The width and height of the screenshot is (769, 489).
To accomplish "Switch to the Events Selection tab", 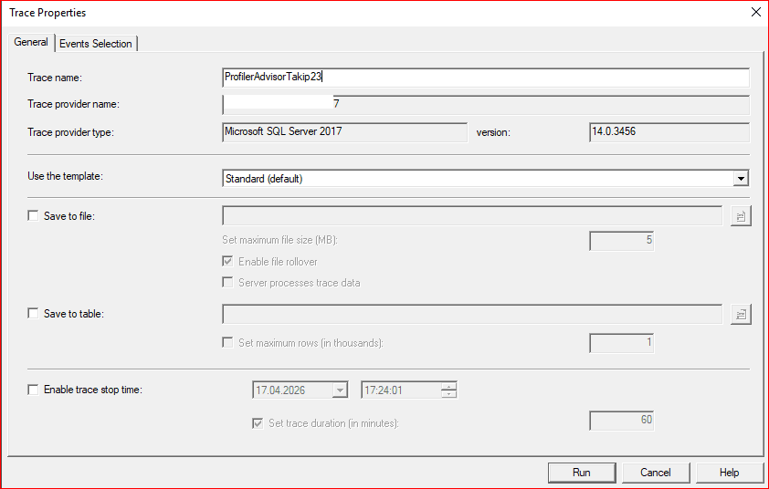I will pos(96,44).
